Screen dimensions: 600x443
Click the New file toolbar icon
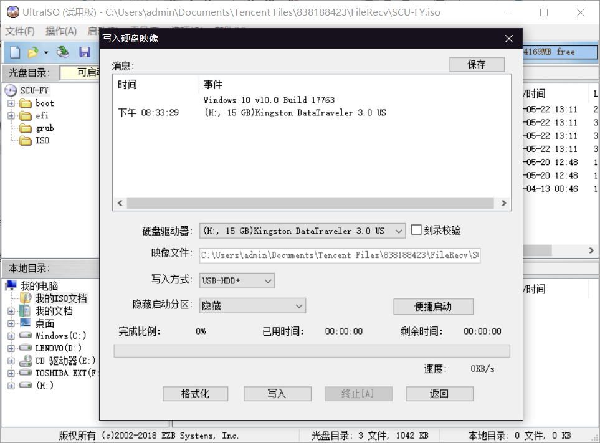tap(15, 52)
